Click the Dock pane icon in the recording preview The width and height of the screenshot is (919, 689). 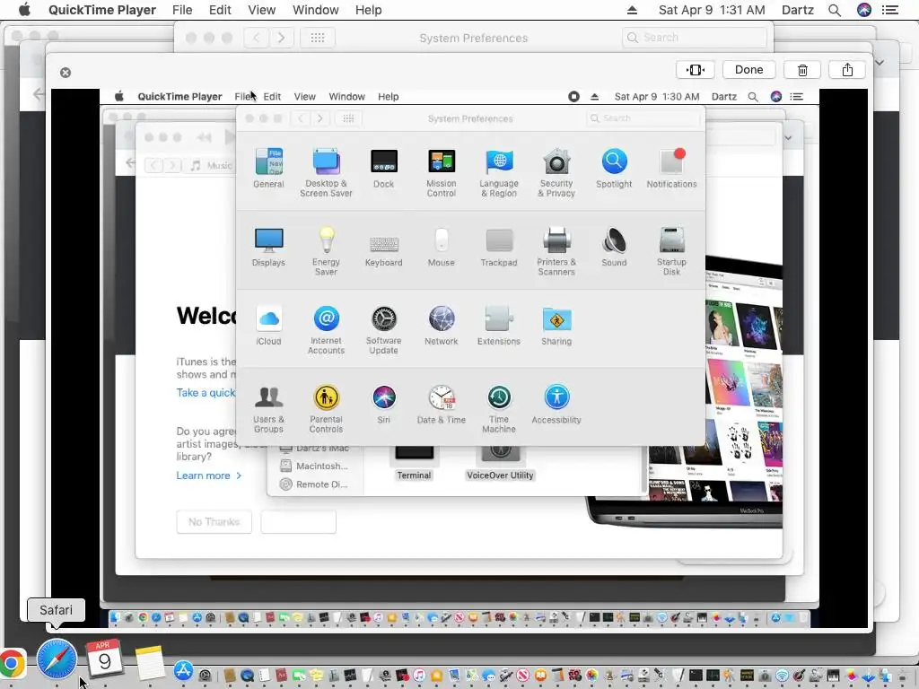tap(384, 161)
